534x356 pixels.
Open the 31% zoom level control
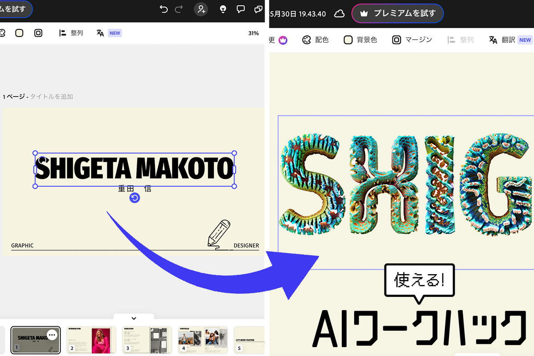(x=253, y=32)
